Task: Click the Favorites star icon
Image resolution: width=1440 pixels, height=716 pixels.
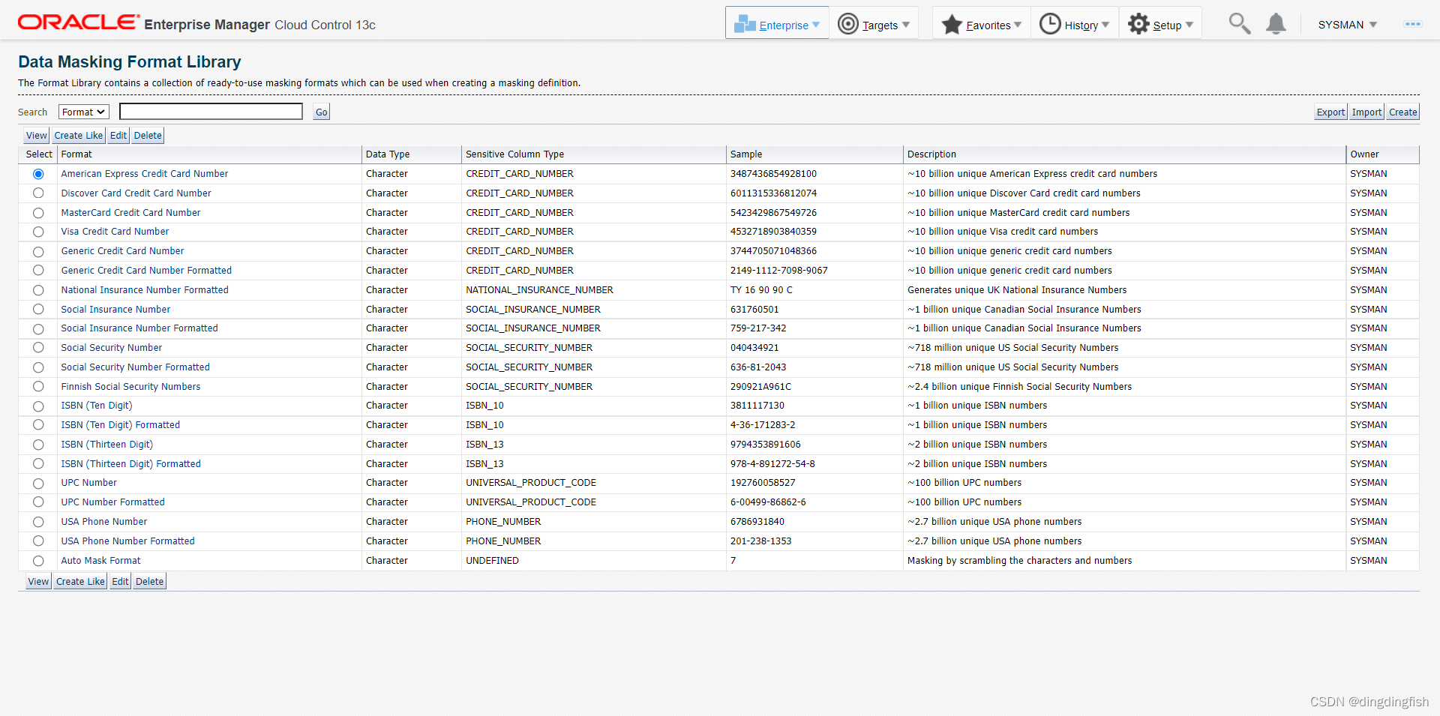Action: click(952, 24)
